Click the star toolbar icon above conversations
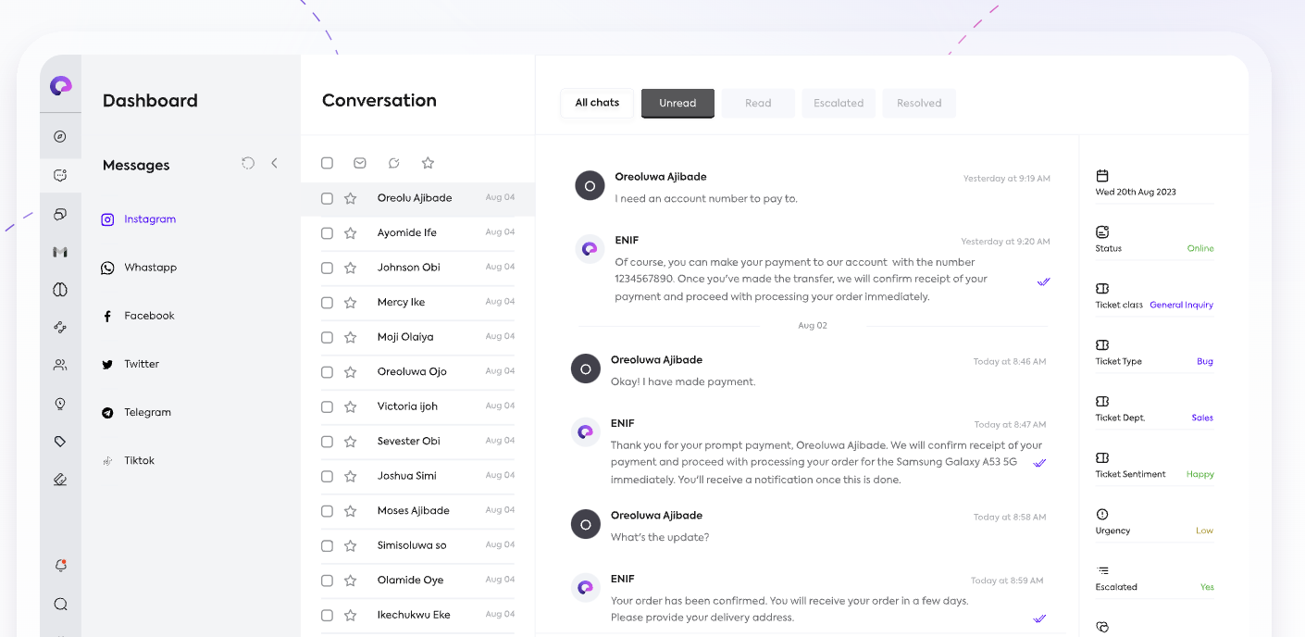The image size is (1305, 637). click(428, 163)
